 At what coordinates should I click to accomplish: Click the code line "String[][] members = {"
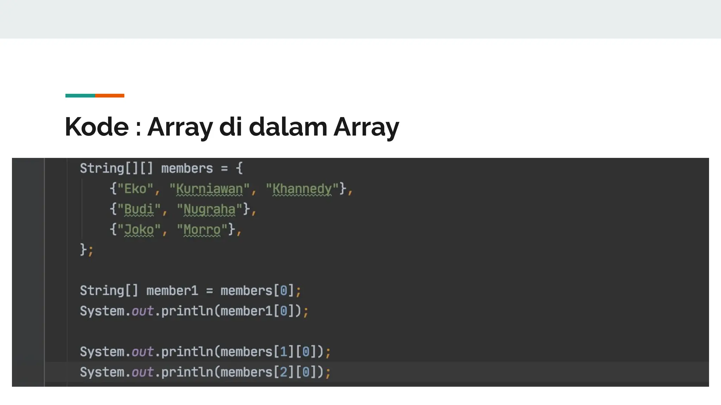(161, 168)
